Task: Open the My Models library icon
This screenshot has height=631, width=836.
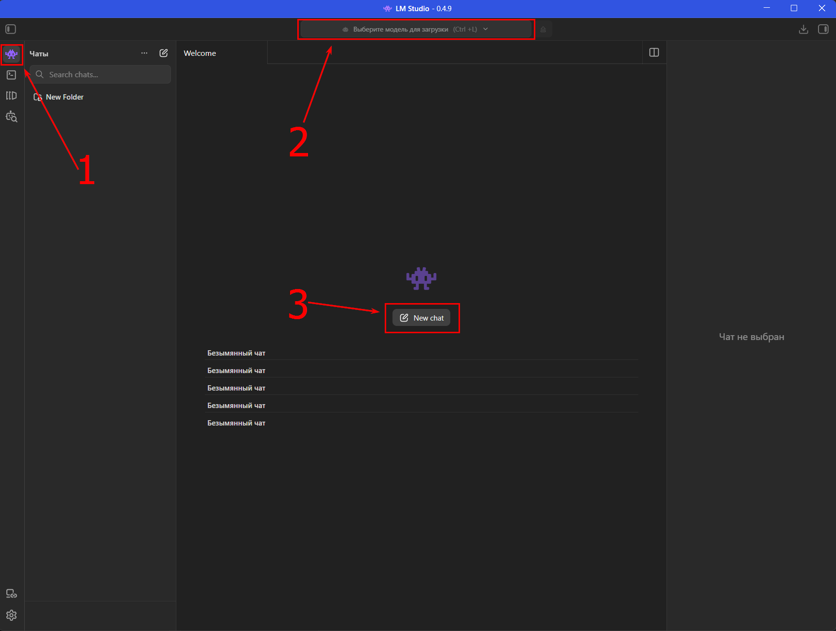Action: (x=11, y=96)
